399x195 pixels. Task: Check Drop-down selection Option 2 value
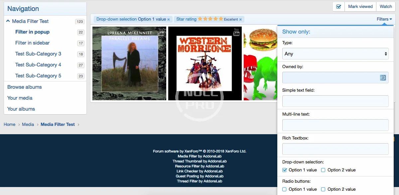pyautogui.click(x=323, y=170)
